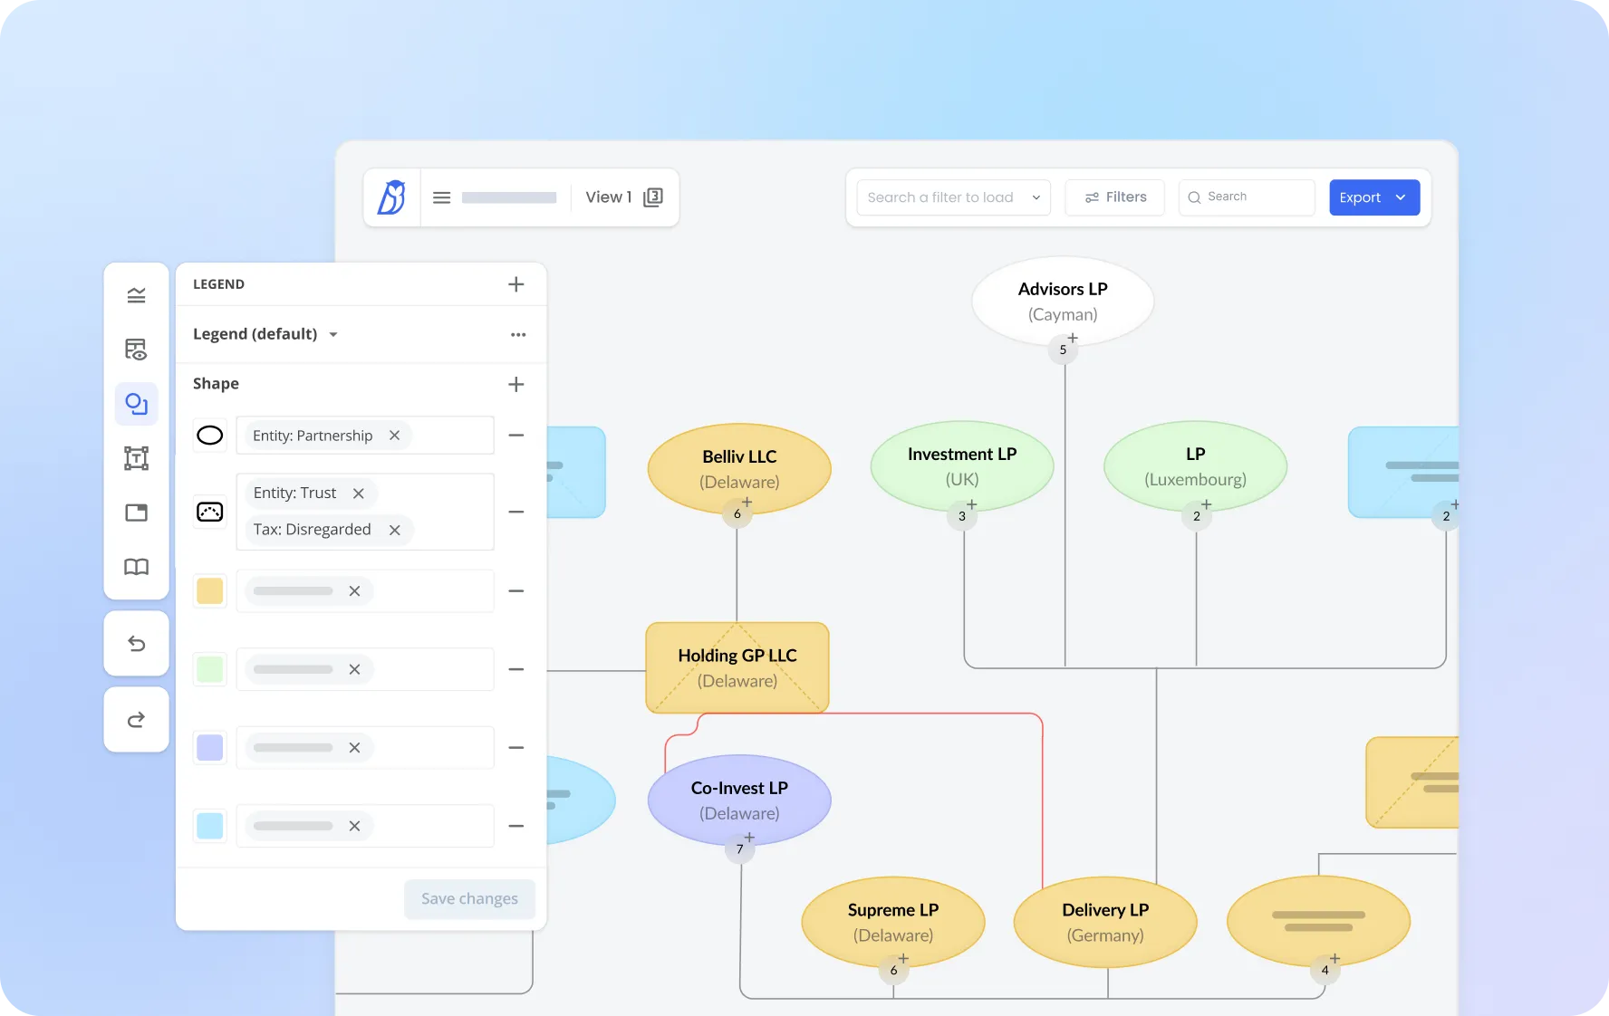The height and width of the screenshot is (1016, 1609).
Task: Remove the Tax: Disregarded tag
Action: (395, 530)
